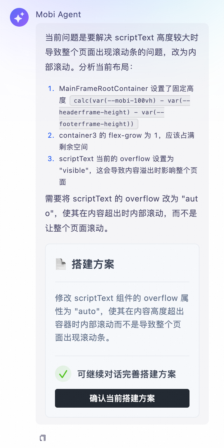Click the headerframe-height) code line
Viewport: 224px width, 448px height.
click(111, 112)
